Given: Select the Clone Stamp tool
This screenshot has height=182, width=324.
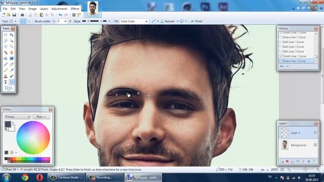Looking at the screenshot, I should coord(6,76).
